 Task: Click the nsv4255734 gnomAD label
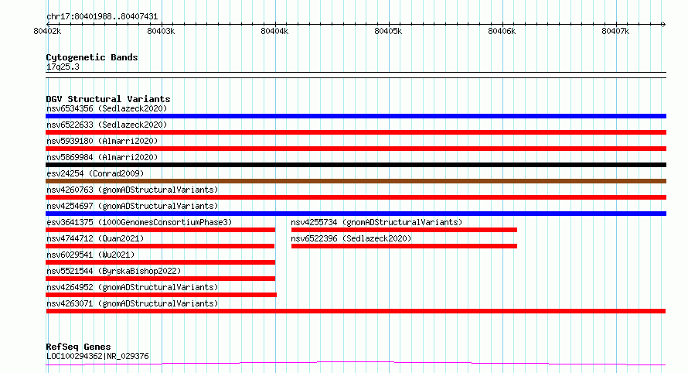click(376, 222)
